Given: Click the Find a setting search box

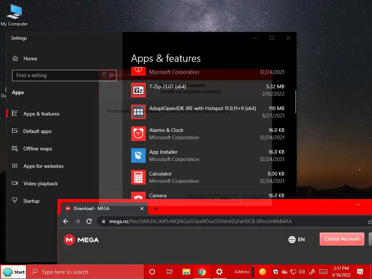Looking at the screenshot, I should click(x=64, y=76).
